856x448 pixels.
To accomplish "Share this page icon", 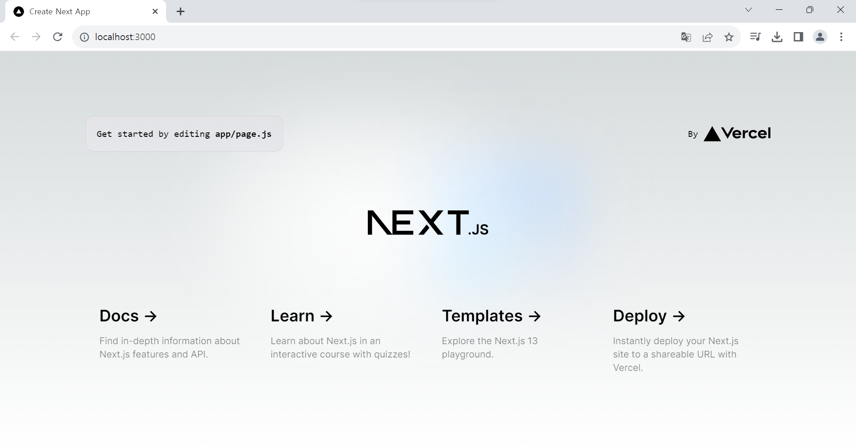I will [x=708, y=37].
